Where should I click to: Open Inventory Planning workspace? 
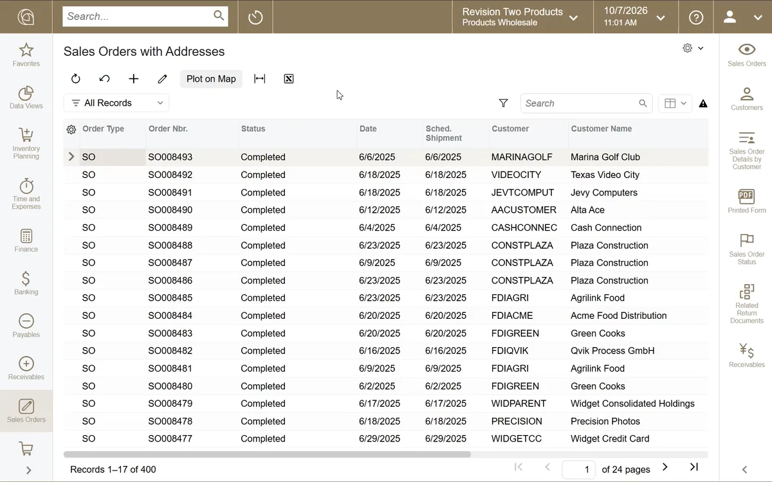point(26,143)
